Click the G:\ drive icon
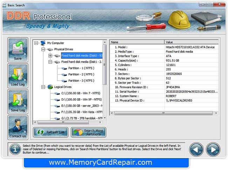The width and height of the screenshot is (228, 170). click(57, 118)
